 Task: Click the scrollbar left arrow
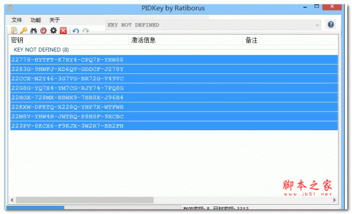12,200
